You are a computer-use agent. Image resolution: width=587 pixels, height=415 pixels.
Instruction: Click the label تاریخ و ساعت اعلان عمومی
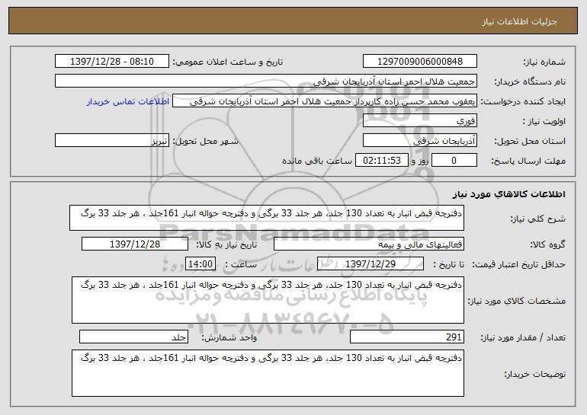point(228,62)
